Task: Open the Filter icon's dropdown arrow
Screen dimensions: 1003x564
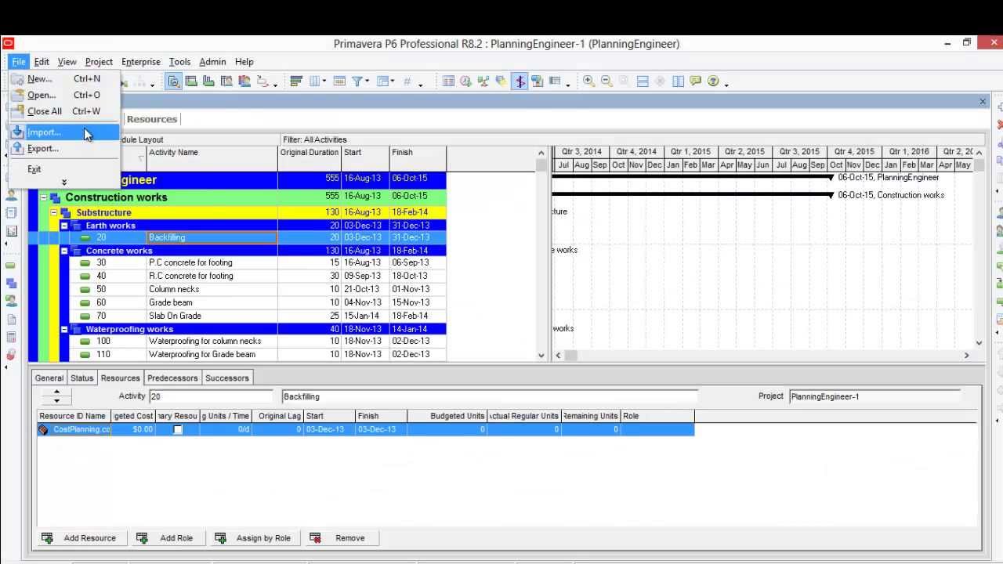Action: point(367,81)
